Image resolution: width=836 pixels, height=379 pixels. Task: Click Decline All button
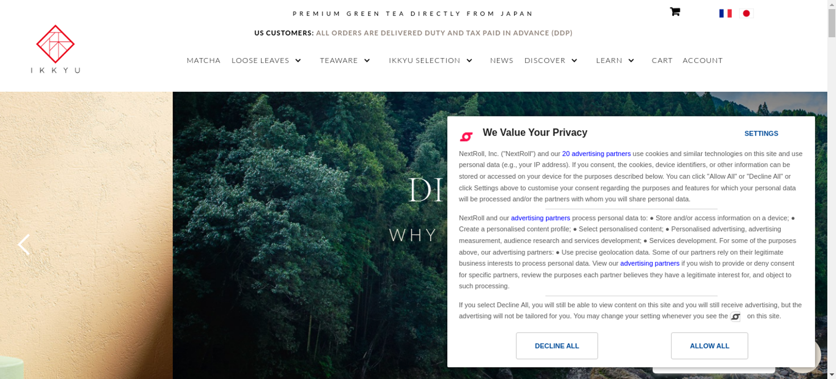coord(557,346)
